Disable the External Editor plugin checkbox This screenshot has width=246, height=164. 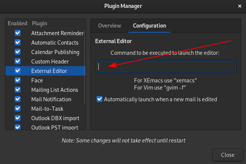pos(18,71)
